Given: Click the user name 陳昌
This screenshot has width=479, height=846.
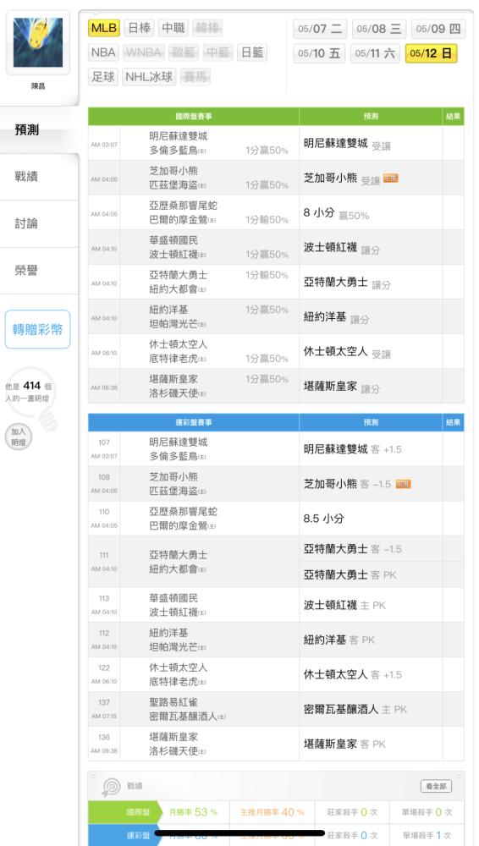Looking at the screenshot, I should [x=38, y=86].
